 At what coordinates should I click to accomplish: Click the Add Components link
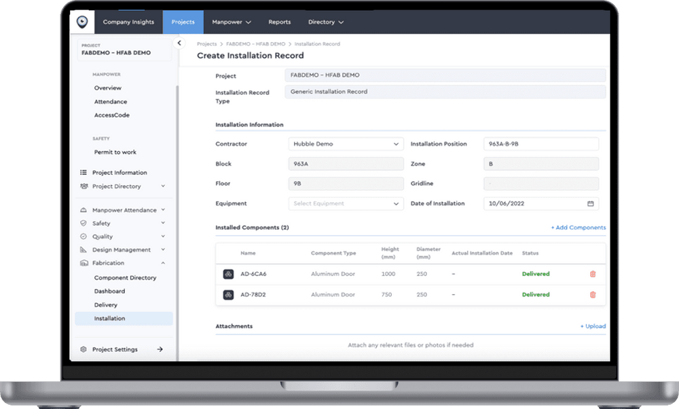tap(578, 227)
